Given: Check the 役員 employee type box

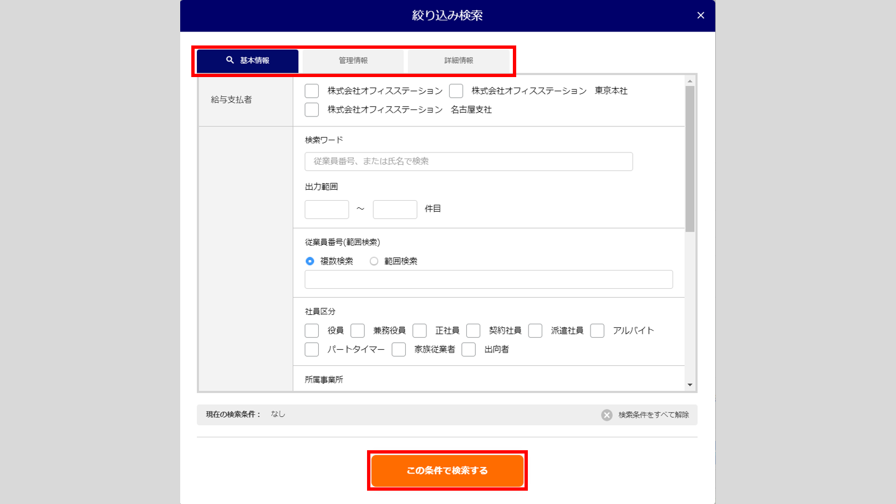Looking at the screenshot, I should pyautogui.click(x=312, y=331).
